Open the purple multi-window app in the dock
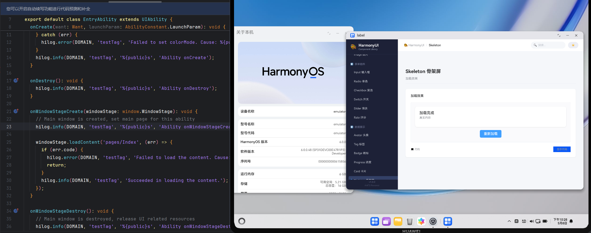This screenshot has width=591, height=233. click(x=387, y=221)
